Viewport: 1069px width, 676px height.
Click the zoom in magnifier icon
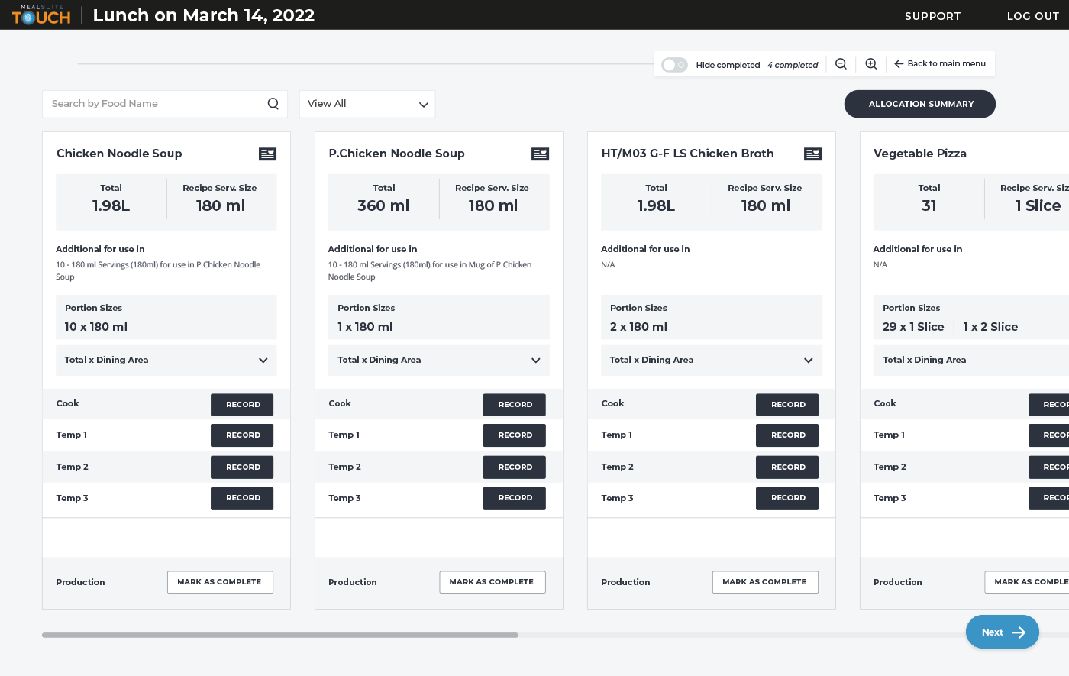tap(871, 63)
